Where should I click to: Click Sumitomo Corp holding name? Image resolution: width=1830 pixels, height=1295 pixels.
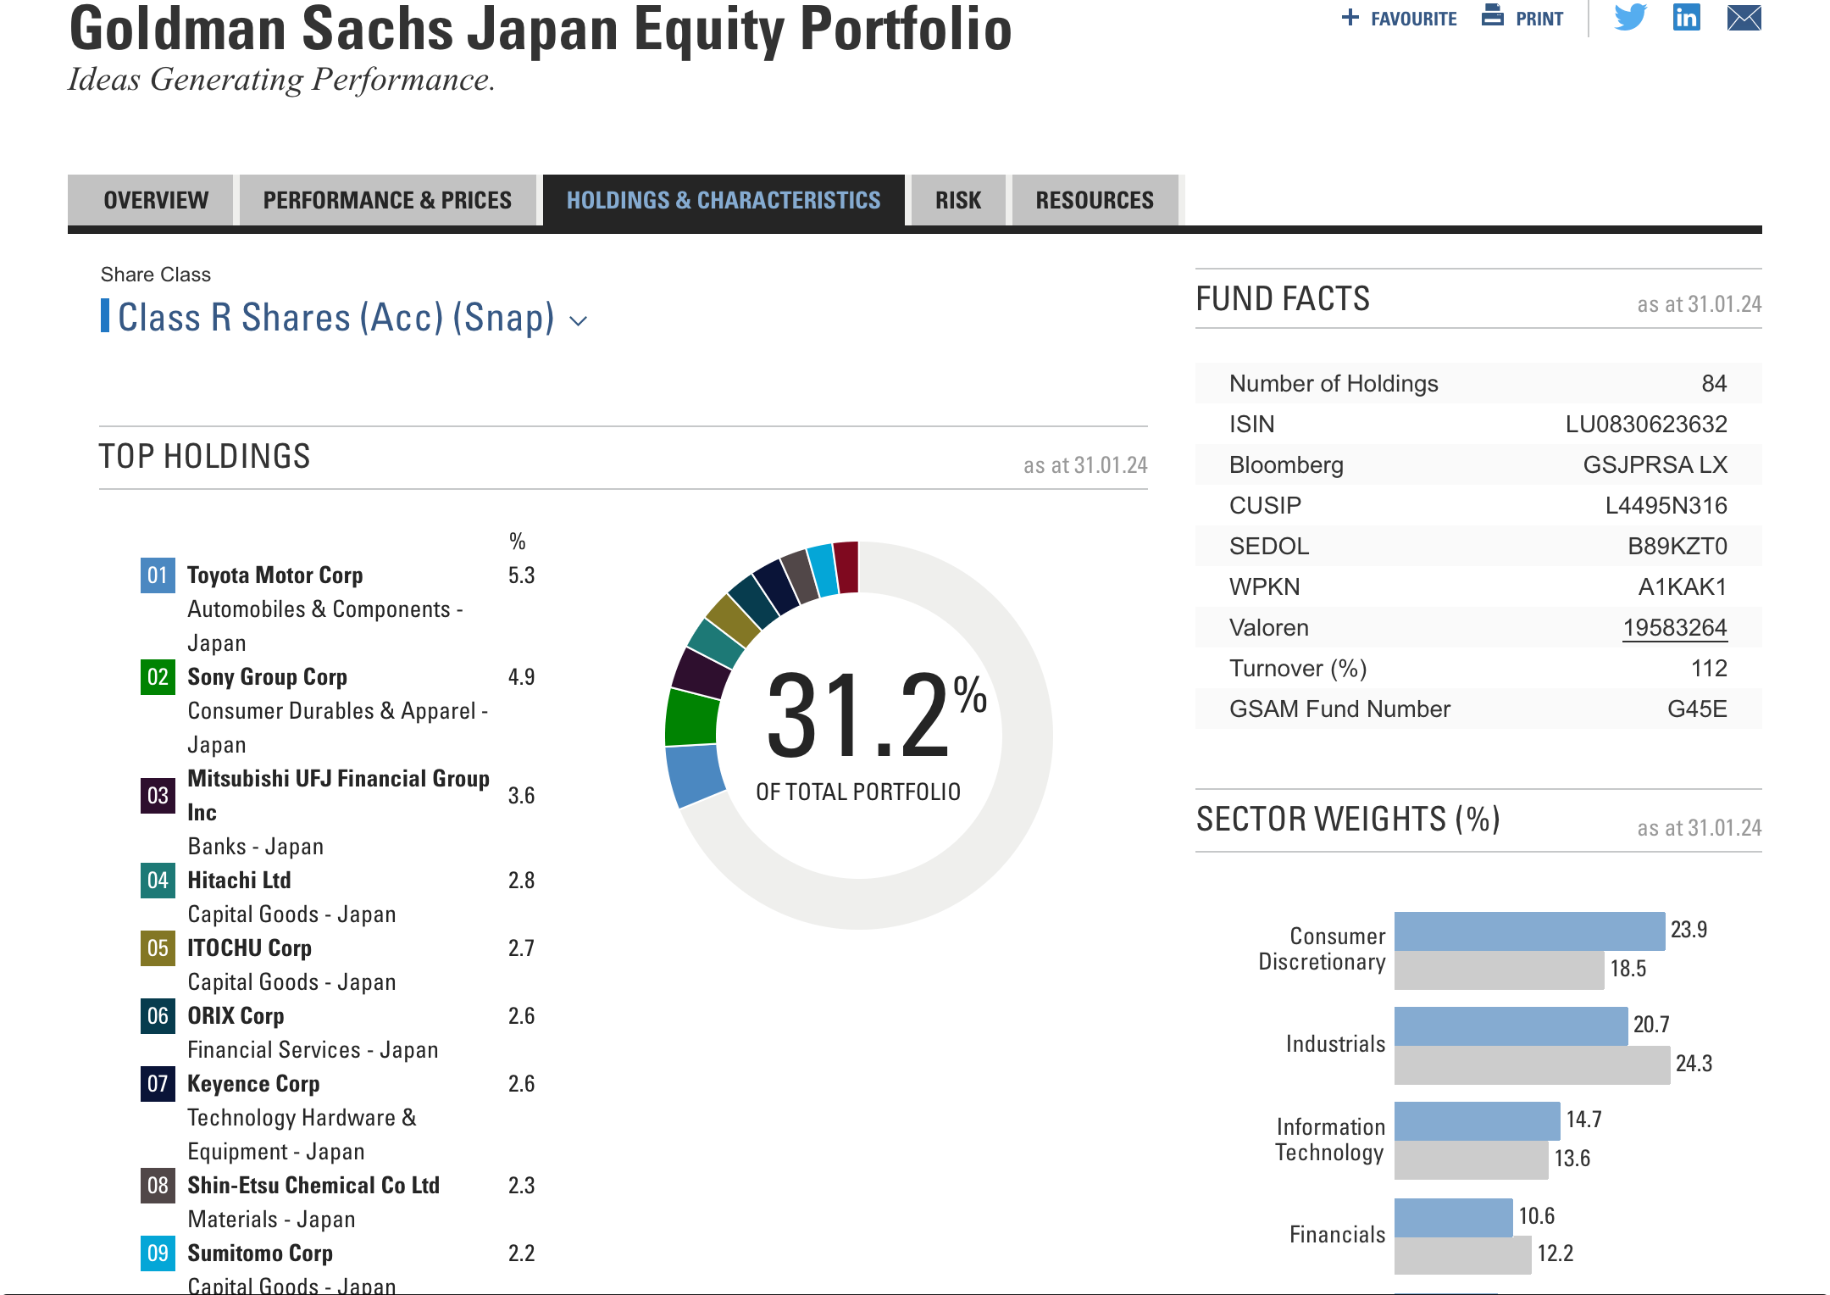[260, 1253]
